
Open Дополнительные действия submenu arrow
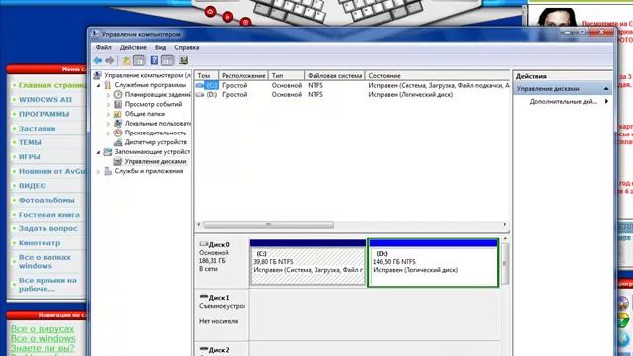[x=606, y=101]
